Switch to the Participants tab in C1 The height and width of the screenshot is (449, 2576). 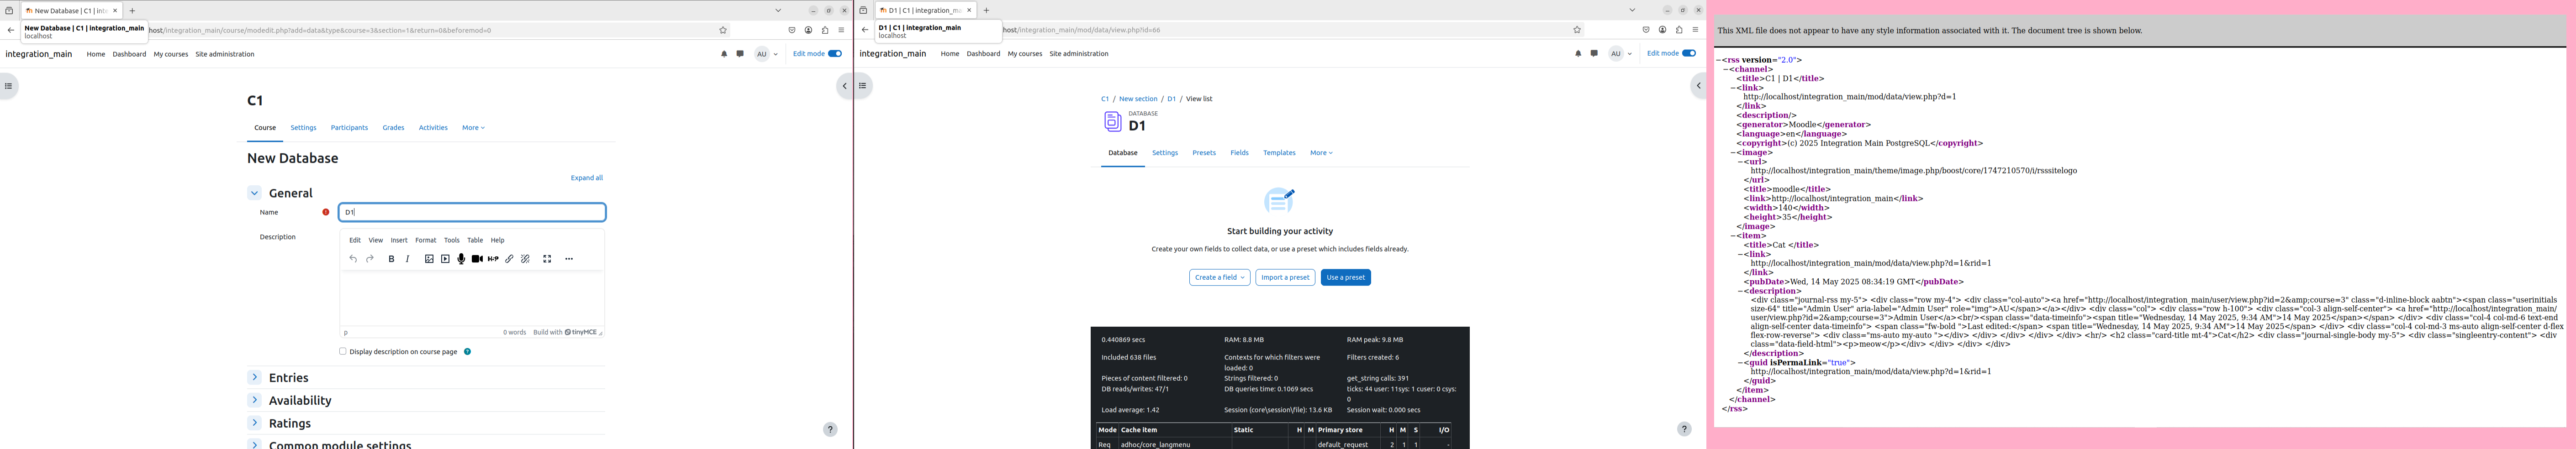click(x=349, y=128)
